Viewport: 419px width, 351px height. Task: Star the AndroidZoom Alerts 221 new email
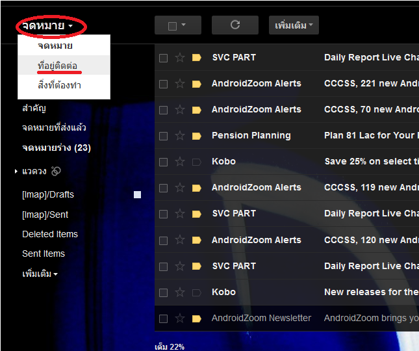[180, 84]
